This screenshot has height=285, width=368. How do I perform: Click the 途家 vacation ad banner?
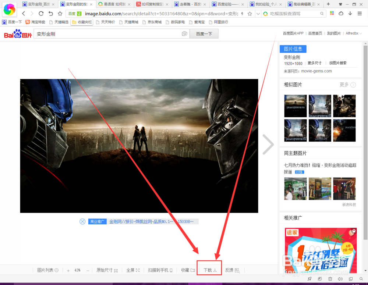tap(321, 250)
